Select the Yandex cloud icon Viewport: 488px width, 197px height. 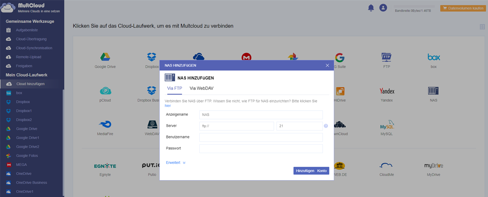(387, 91)
